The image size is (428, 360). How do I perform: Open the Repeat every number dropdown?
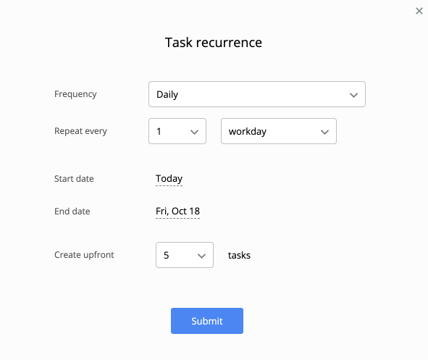pos(177,131)
